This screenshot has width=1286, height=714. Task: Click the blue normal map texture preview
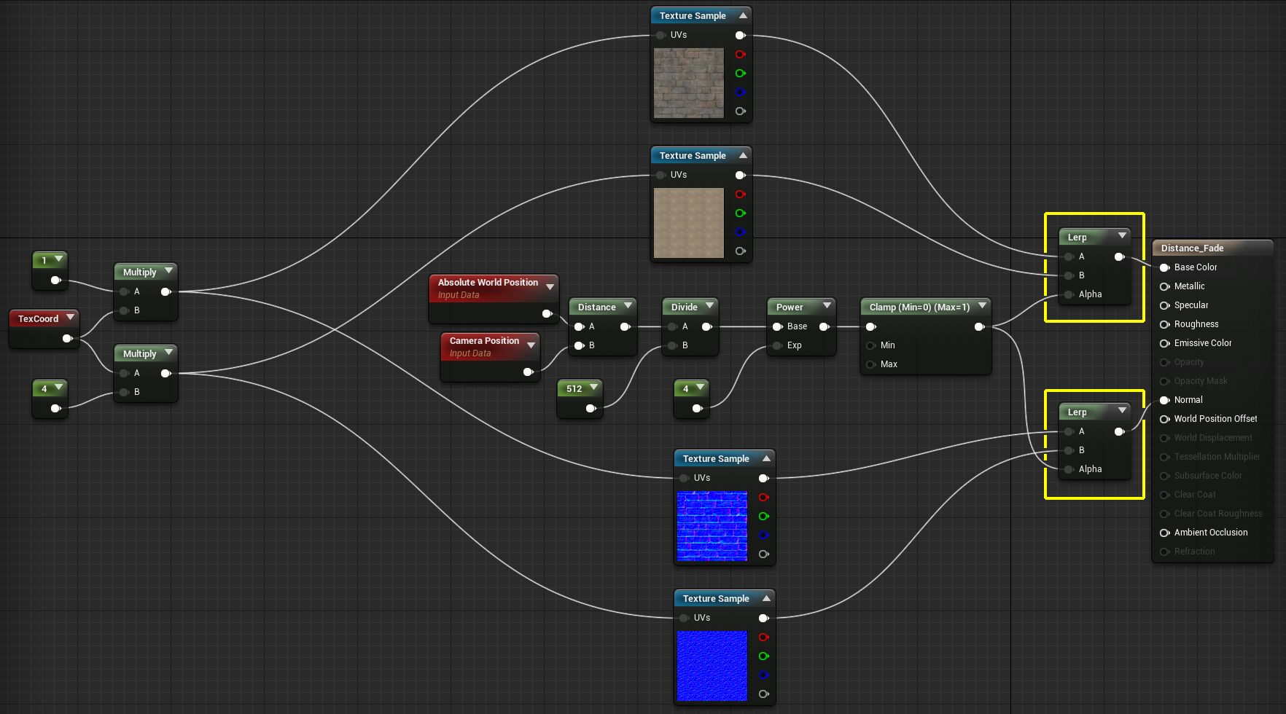click(x=712, y=525)
